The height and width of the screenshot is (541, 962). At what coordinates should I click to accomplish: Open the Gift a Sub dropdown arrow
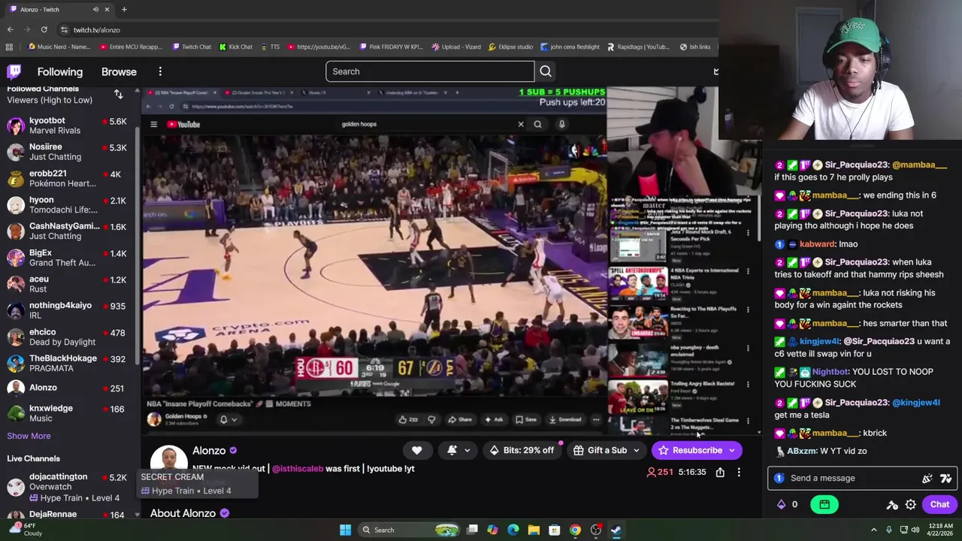click(x=636, y=451)
